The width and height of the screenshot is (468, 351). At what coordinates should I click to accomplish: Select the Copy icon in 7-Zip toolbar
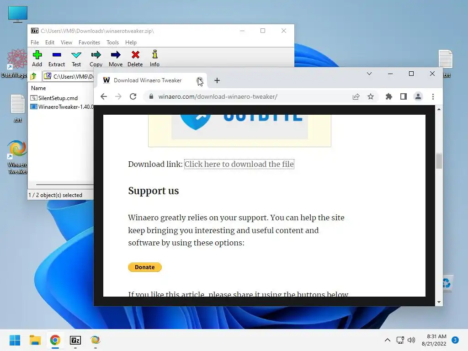pos(96,58)
